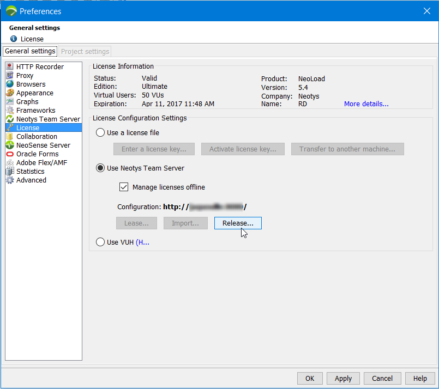This screenshot has width=439, height=389.
Task: Open the Collaboration settings item
Action: pos(37,137)
